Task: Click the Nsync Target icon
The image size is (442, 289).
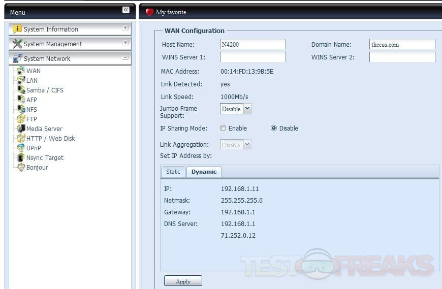Action: coord(21,157)
